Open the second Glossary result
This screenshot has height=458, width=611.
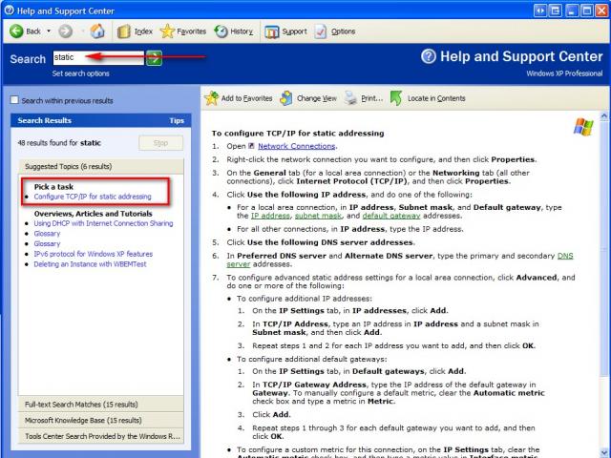click(x=47, y=244)
